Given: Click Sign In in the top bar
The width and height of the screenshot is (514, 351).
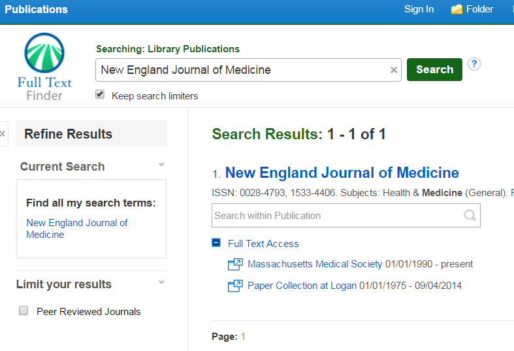Looking at the screenshot, I should 419,9.
